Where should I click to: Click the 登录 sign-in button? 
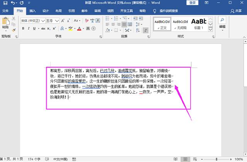tap(192, 3)
